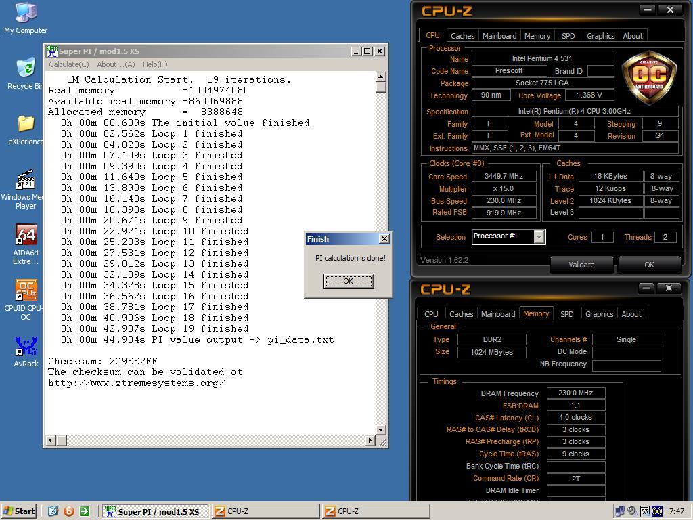693x520 pixels.
Task: Click OK in the Finish dialog
Action: [349, 281]
